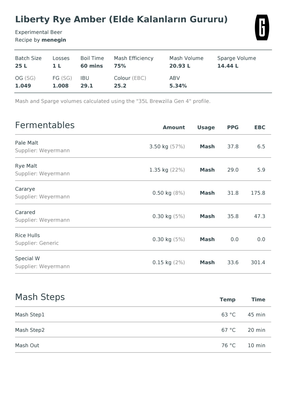The height and width of the screenshot is (405, 286).
Task: Click the Batch Size value 25 L
Action: pyautogui.click(x=21, y=66)
